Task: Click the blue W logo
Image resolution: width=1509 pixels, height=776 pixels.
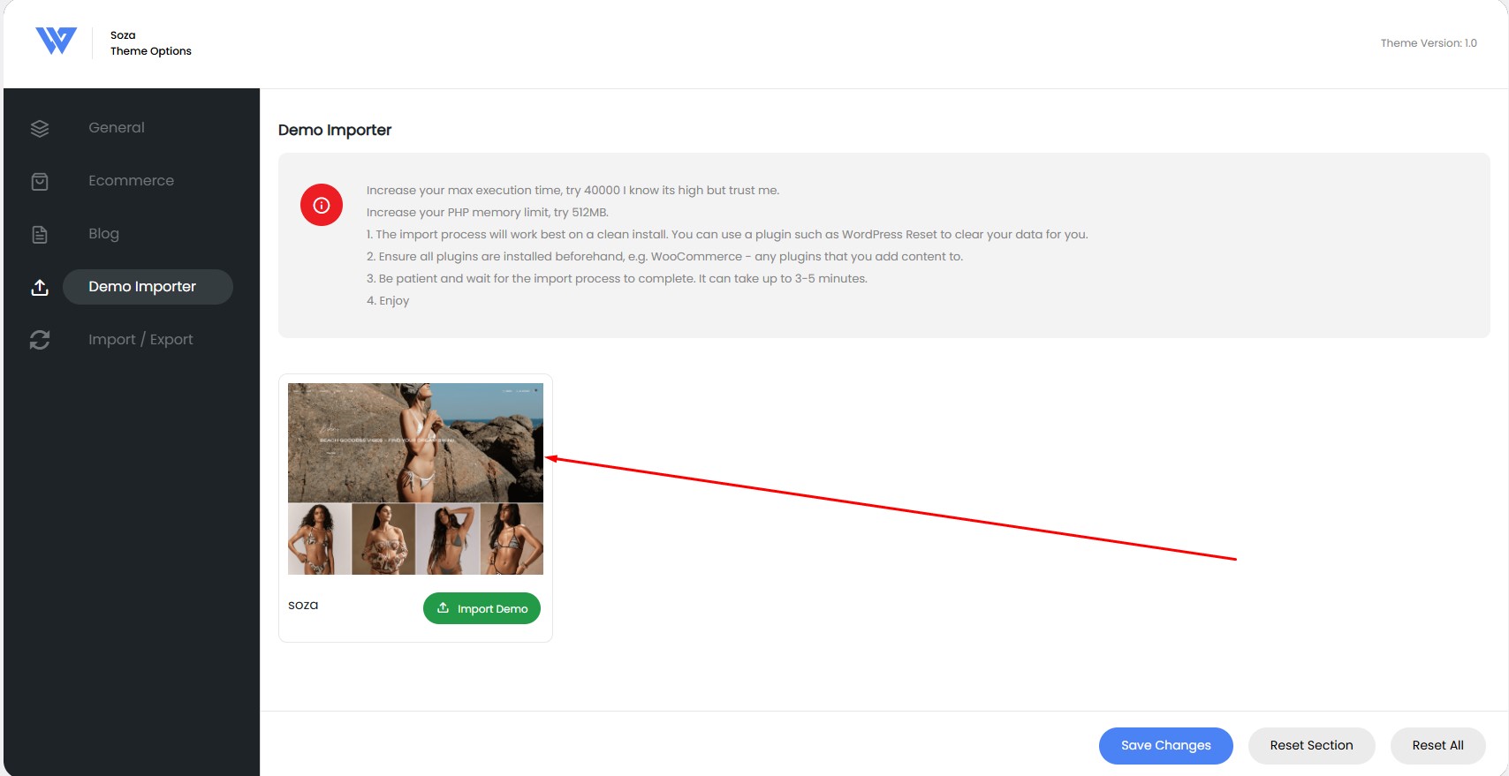Action: [56, 41]
